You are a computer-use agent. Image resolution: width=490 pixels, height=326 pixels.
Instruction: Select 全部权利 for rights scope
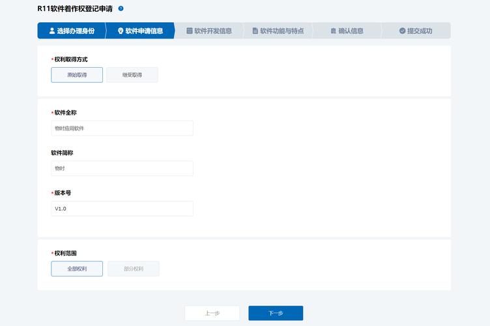click(77, 269)
